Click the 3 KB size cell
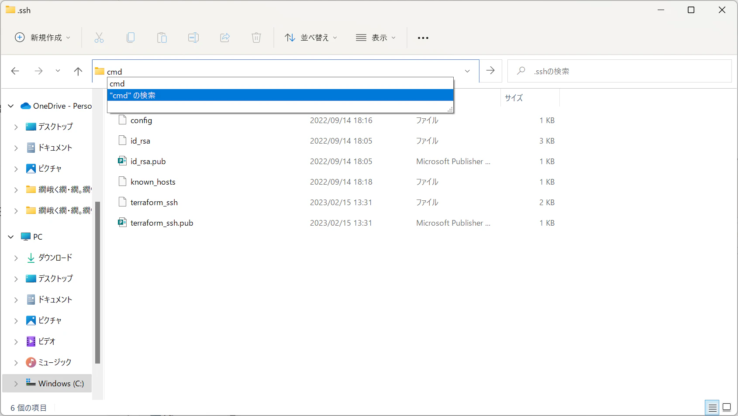The height and width of the screenshot is (416, 738). point(547,141)
